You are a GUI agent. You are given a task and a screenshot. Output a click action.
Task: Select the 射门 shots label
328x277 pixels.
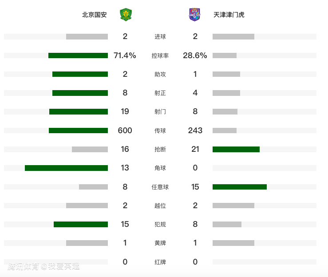[x=160, y=112]
